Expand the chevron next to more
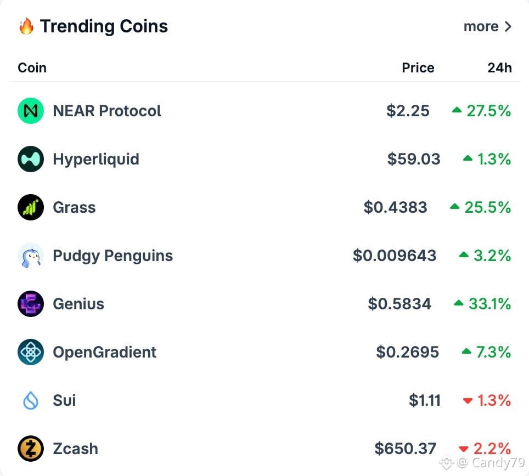This screenshot has height=476, width=529. click(x=508, y=26)
